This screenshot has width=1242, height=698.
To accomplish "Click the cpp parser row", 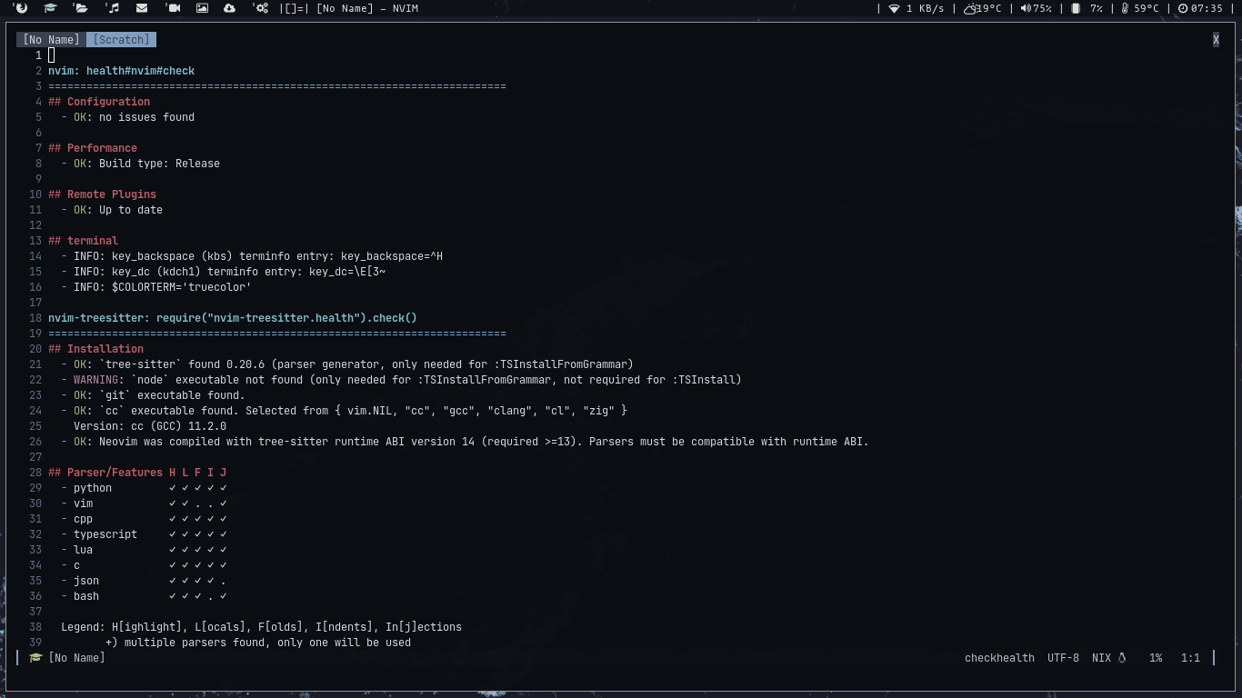I will [144, 519].
